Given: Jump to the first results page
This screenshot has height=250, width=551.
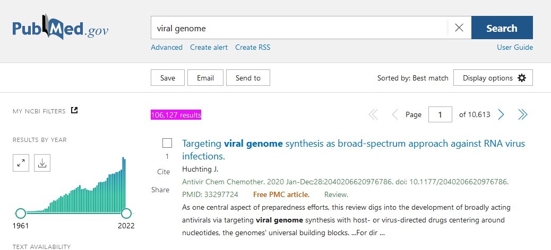Looking at the screenshot, I should (373, 114).
